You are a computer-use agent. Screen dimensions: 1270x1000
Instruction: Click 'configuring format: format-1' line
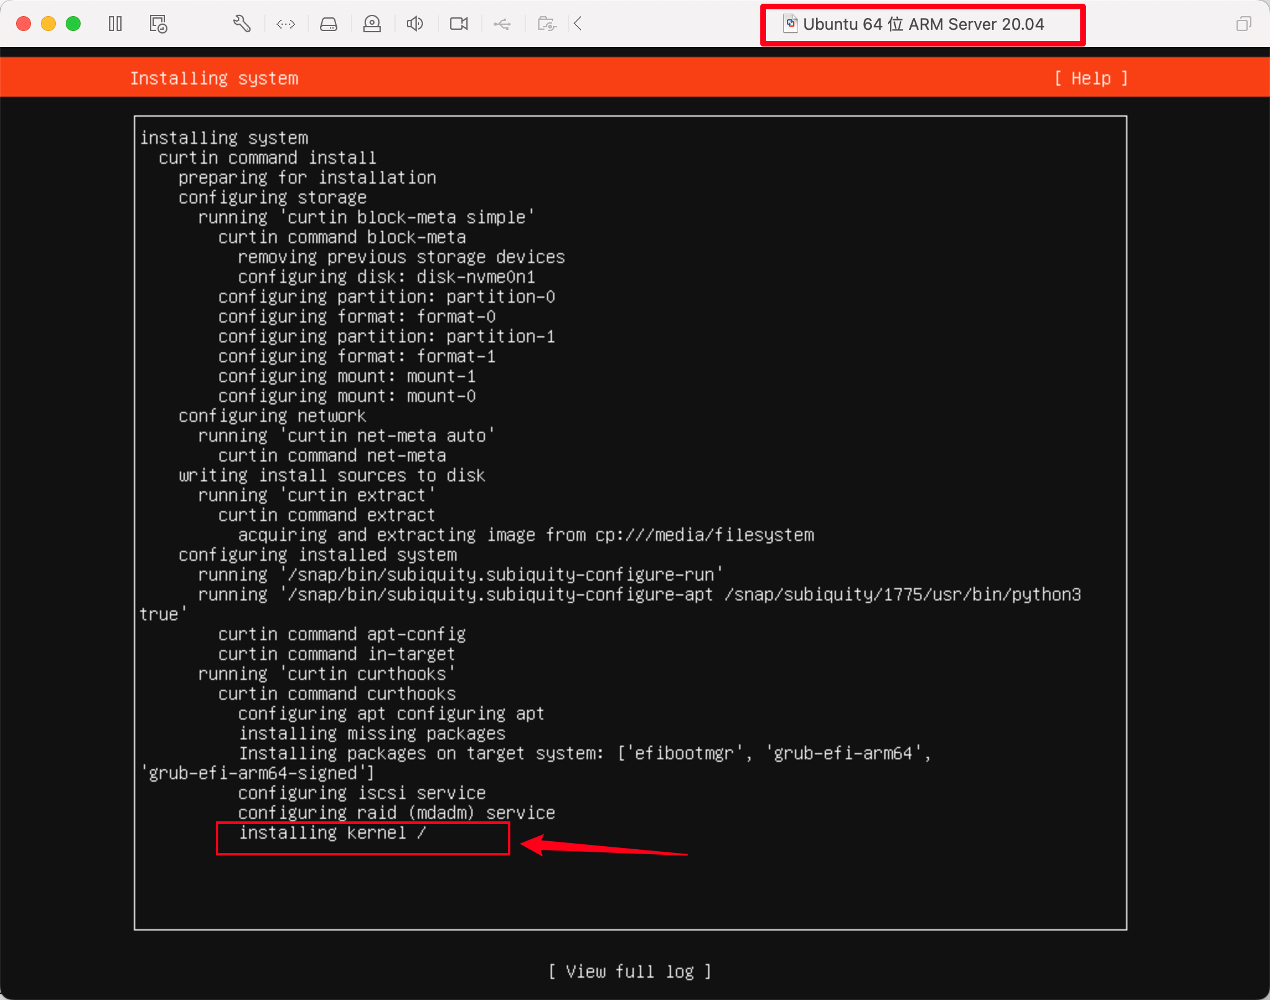point(357,356)
